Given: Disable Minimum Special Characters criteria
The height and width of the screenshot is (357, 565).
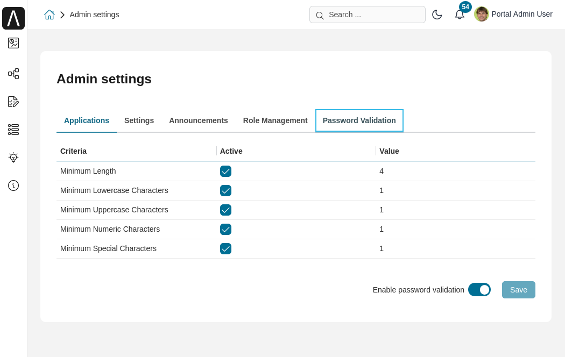Looking at the screenshot, I should click(225, 248).
